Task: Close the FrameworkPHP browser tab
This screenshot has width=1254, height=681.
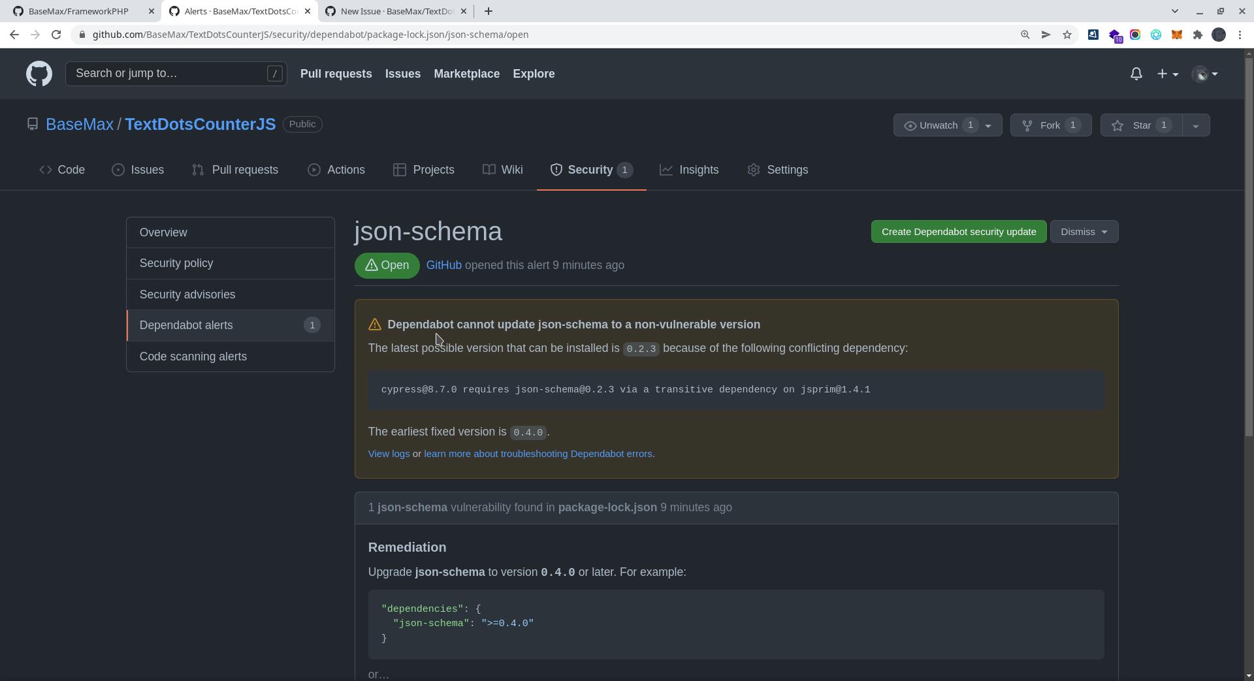Action: coord(152,11)
